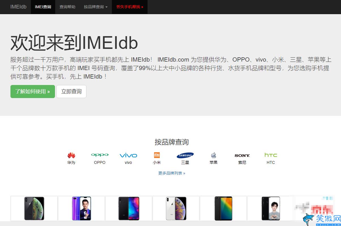This screenshot has height=226, width=341.
Task: Open the black phone with red-blue screen thumbnail
Action: tap(129, 208)
